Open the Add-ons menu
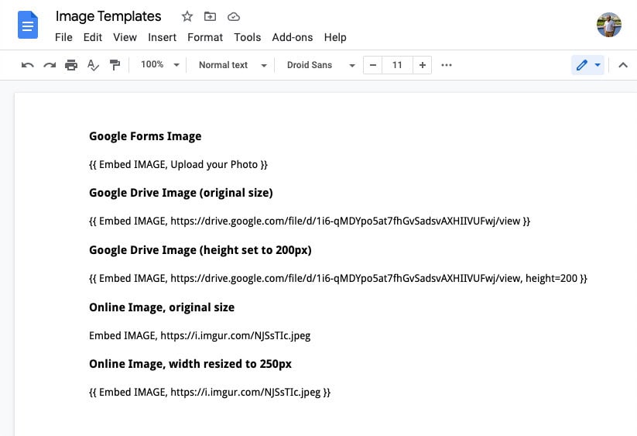 [293, 37]
